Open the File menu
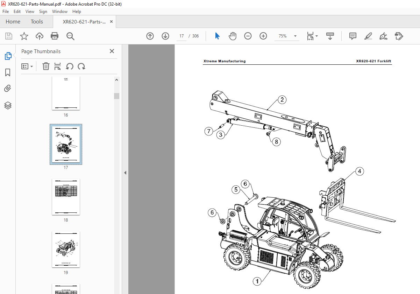The height and width of the screenshot is (294, 420). [x=6, y=12]
